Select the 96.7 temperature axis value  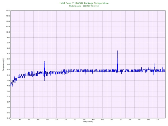(8, 43)
